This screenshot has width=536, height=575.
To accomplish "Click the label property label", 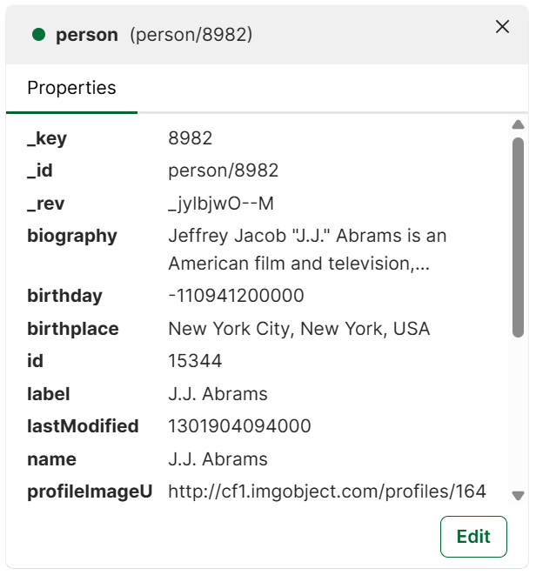I will tap(49, 394).
